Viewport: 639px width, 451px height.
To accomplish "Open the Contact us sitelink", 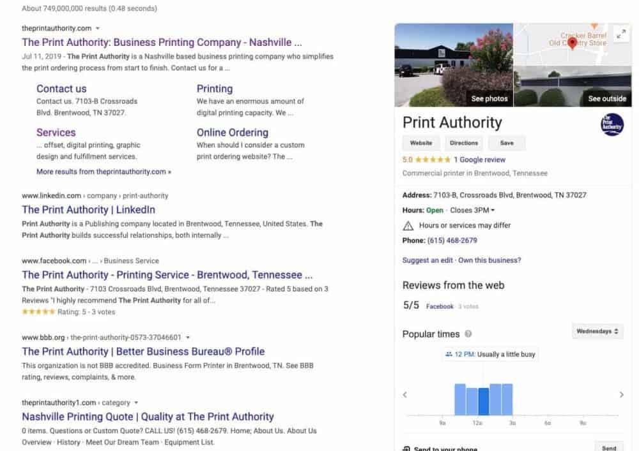I will pyautogui.click(x=61, y=89).
